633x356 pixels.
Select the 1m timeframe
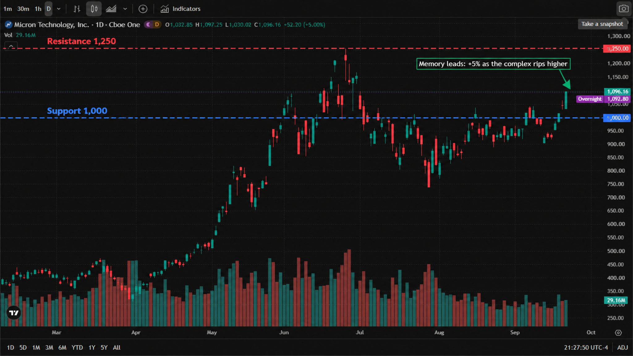point(8,9)
